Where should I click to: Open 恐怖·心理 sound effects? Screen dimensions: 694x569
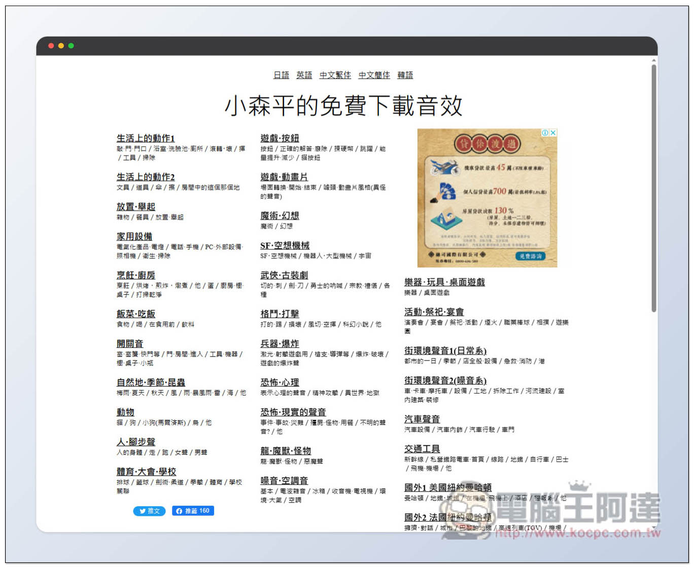[x=280, y=382]
